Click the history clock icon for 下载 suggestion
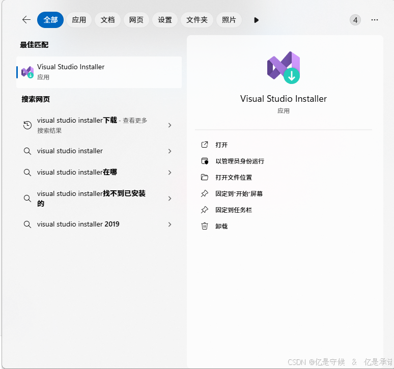 coord(27,125)
